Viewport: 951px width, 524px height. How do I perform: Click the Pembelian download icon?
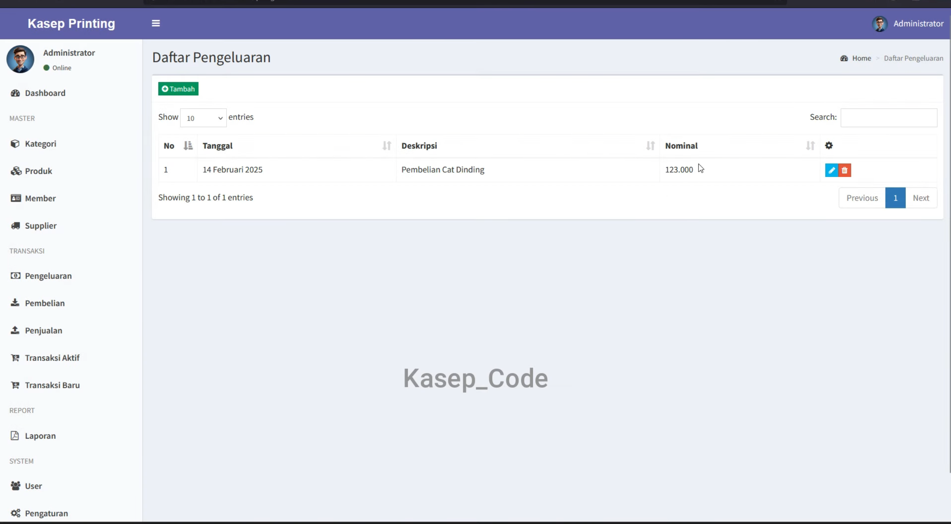pos(15,303)
